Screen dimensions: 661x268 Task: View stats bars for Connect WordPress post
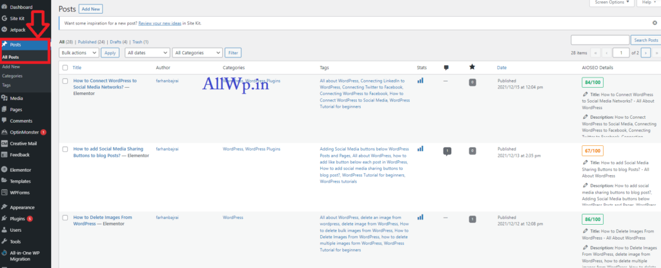420,80
